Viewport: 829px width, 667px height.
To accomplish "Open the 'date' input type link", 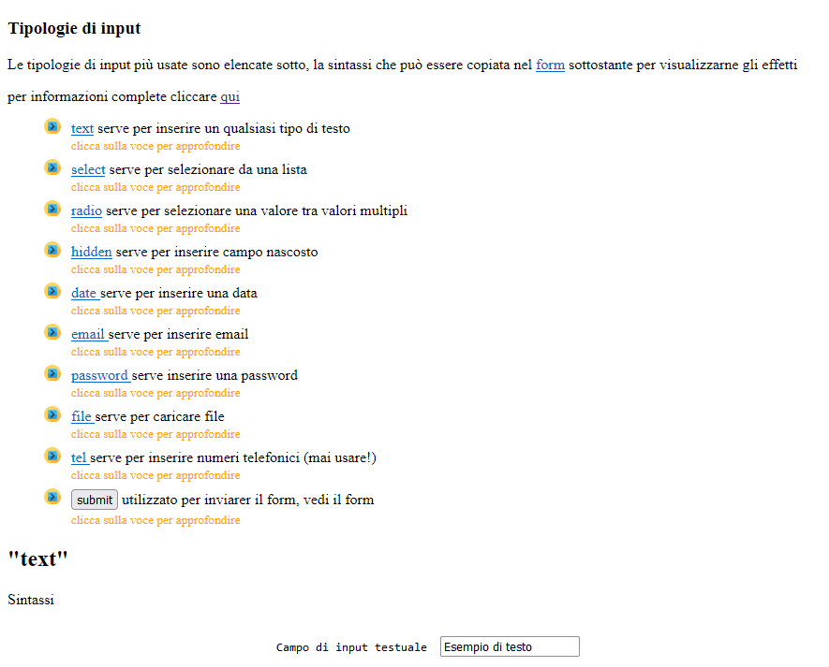I will (x=84, y=294).
